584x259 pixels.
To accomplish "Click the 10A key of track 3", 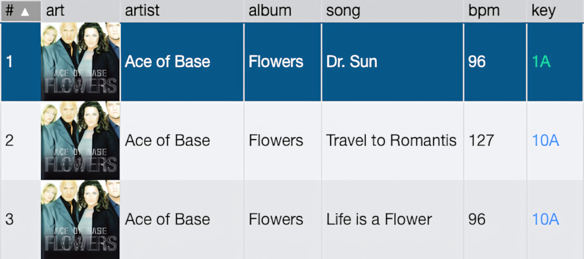I will 545,220.
